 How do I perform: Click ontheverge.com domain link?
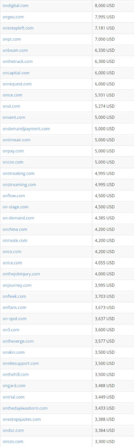(18, 341)
